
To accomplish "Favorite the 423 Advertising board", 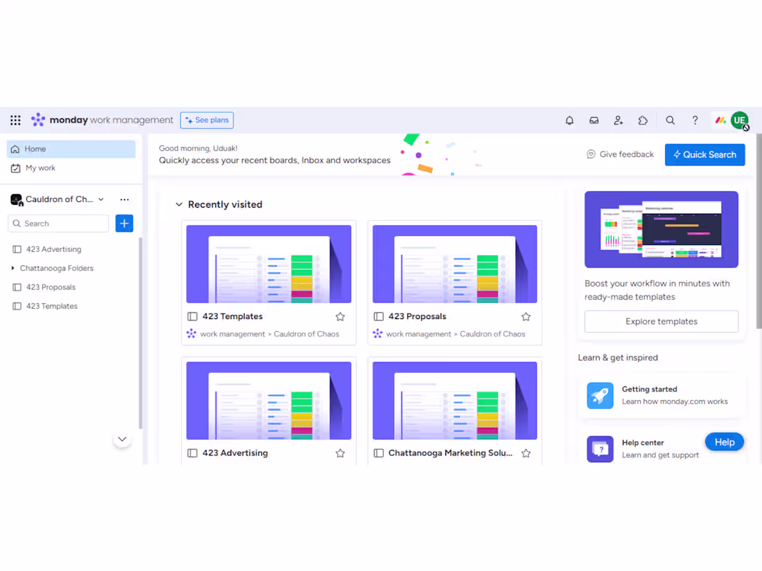I will [340, 453].
